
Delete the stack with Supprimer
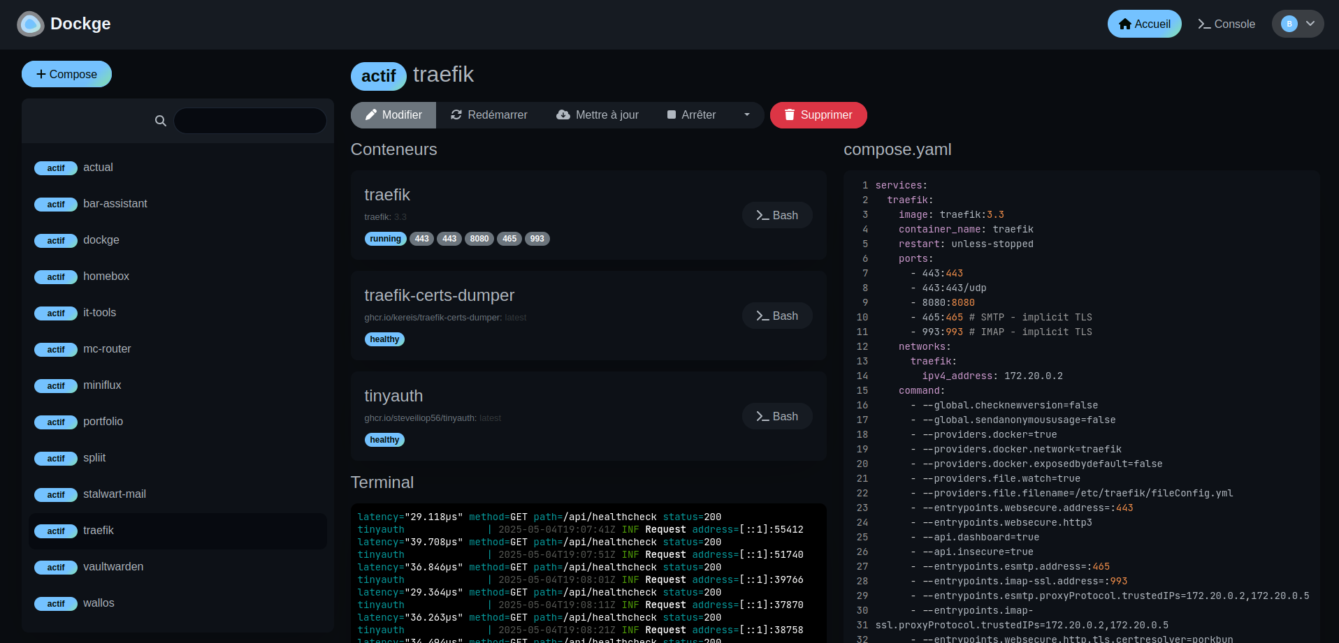tap(818, 115)
